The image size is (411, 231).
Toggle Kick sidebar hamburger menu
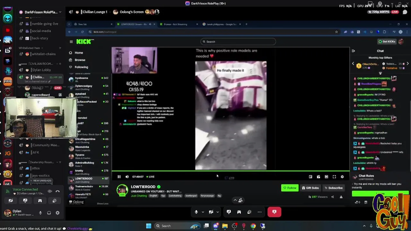click(71, 42)
